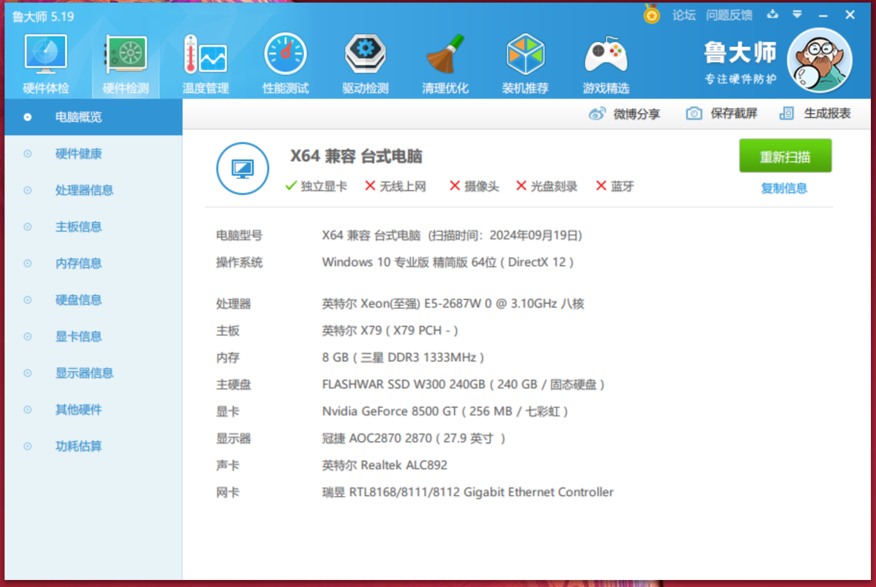Screen dimensions: 876x587
Task: Open 论坛 forum link
Action: 684,15
